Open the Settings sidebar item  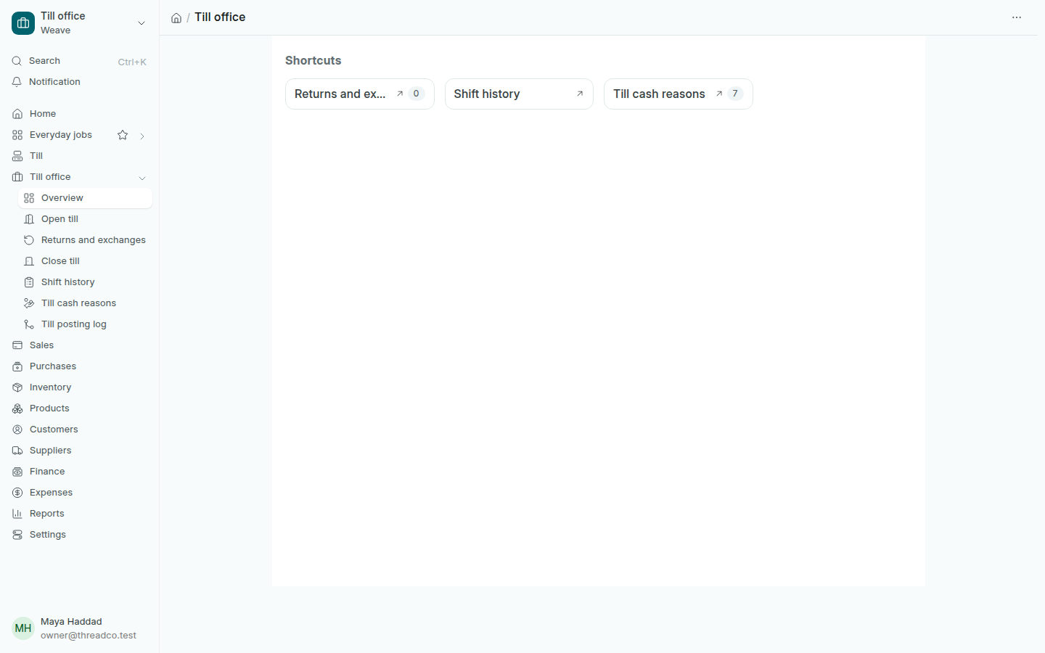79,535
